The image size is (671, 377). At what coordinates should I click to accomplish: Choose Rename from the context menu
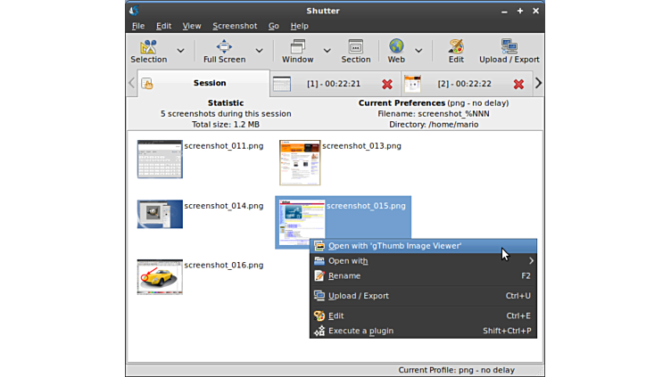tap(344, 276)
